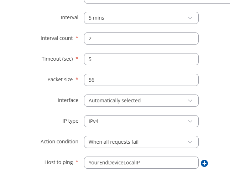Click the chevron arrow of Interval dropdown
230x189 pixels.
click(x=190, y=18)
